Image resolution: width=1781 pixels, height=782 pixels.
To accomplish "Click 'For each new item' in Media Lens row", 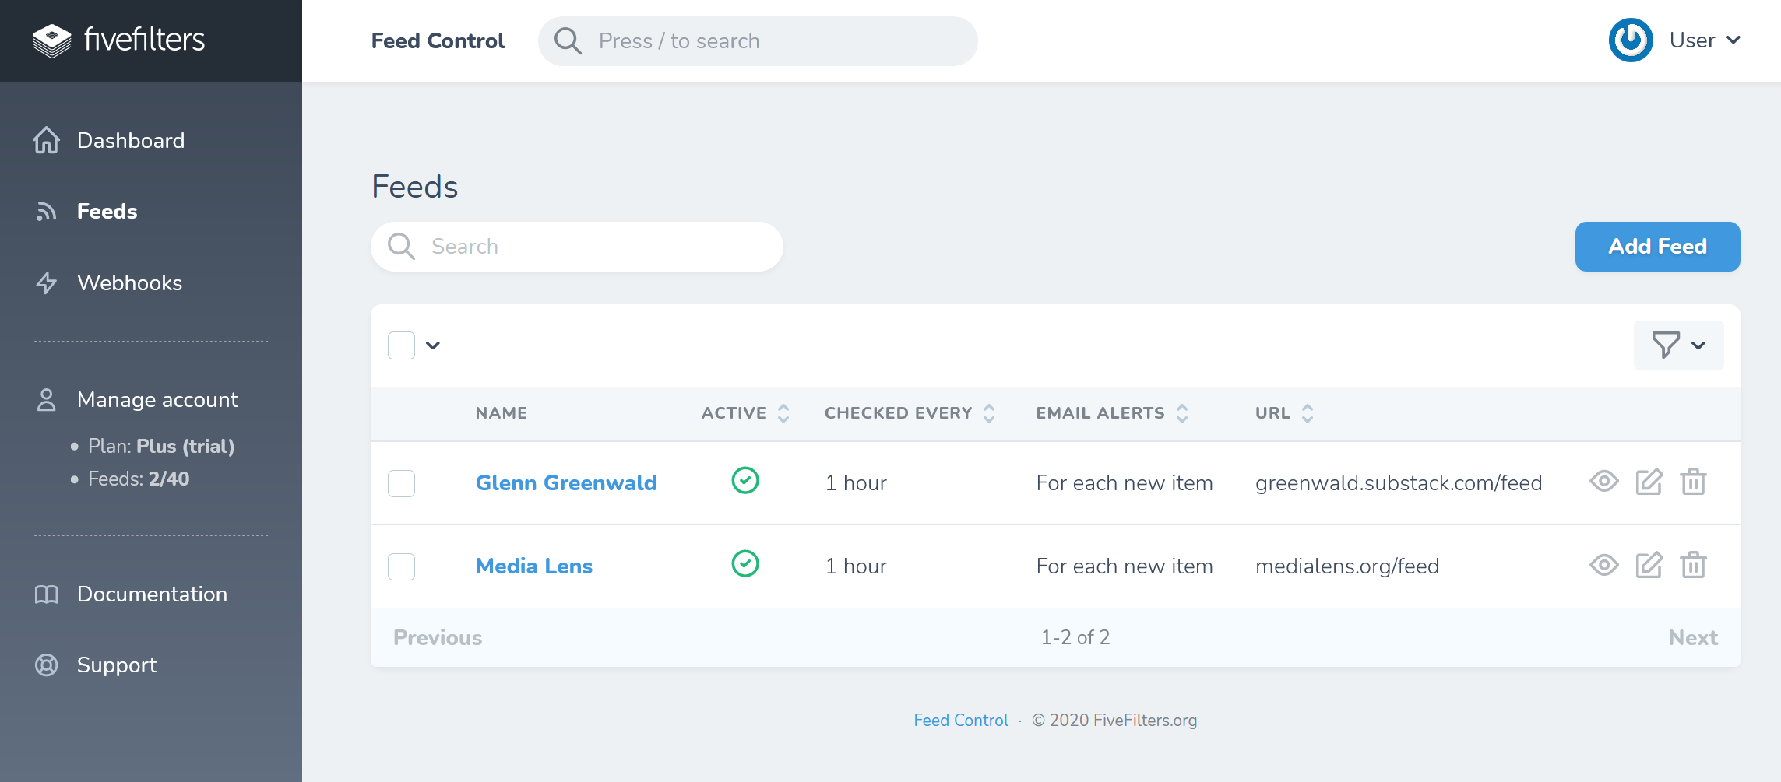I will pos(1125,566).
